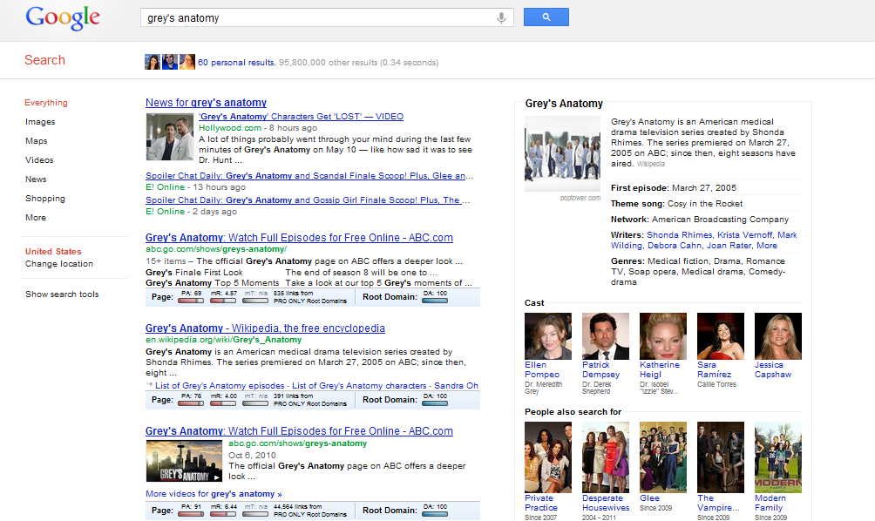Image resolution: width=875 pixels, height=521 pixels.
Task: Click the Modern Family poster
Action: 778,457
